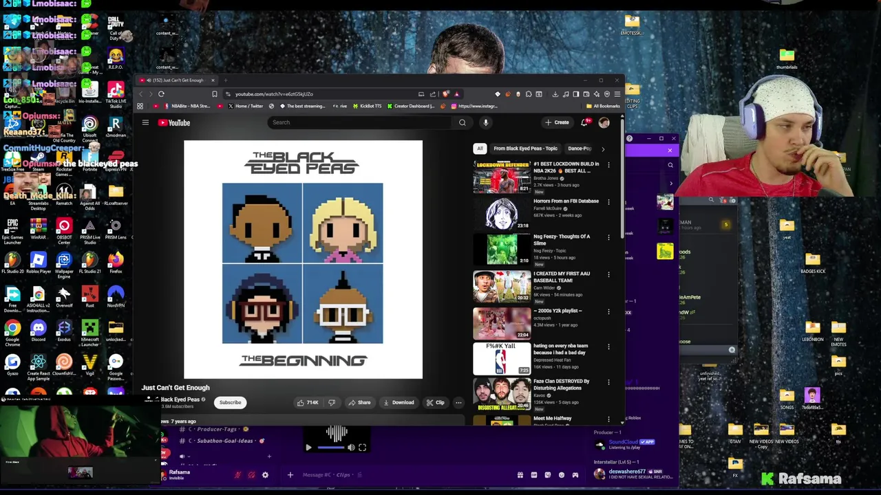Open Discord GIF picker

point(534,474)
